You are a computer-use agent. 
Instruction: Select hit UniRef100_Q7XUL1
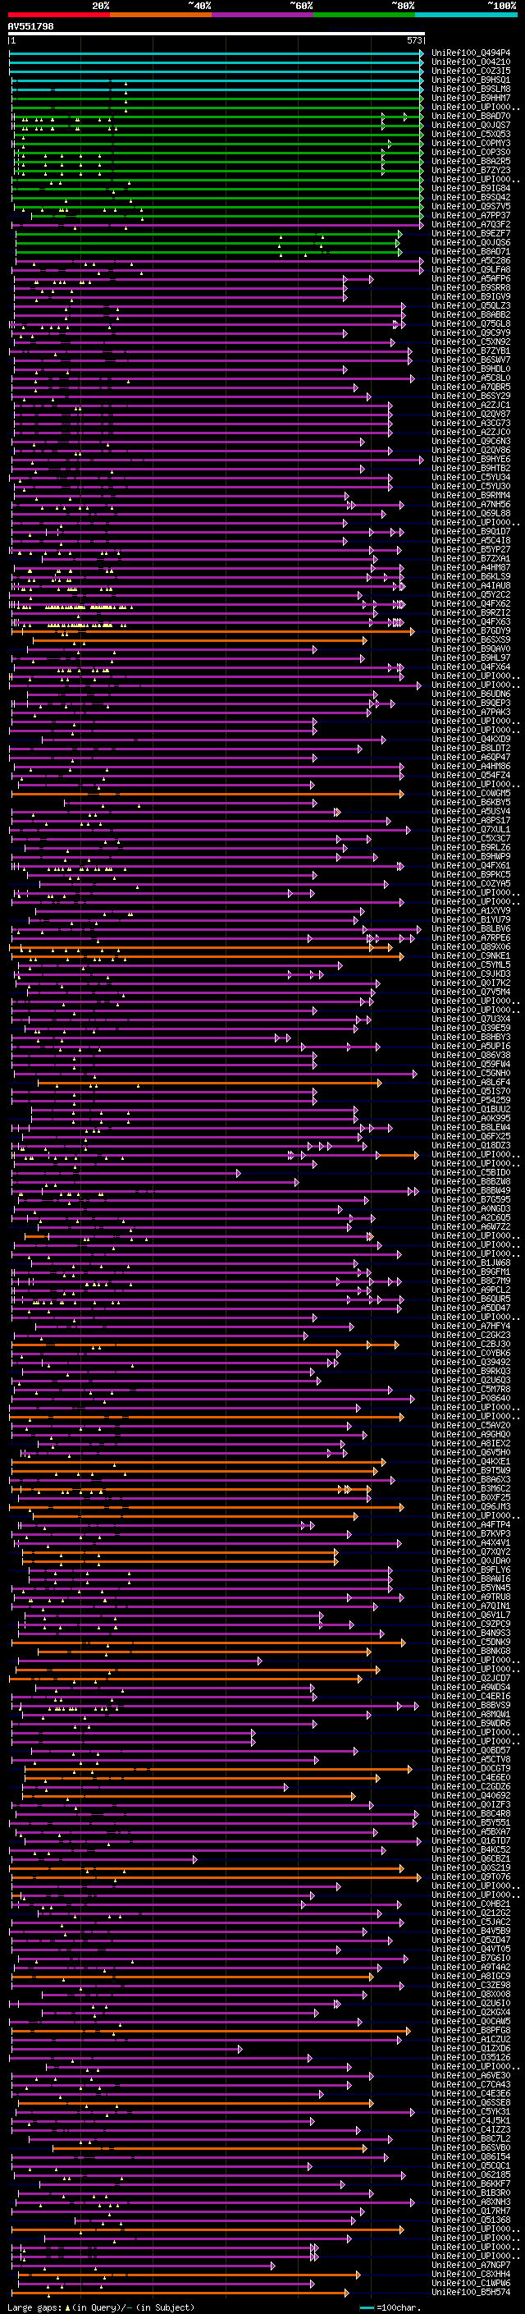tap(471, 829)
